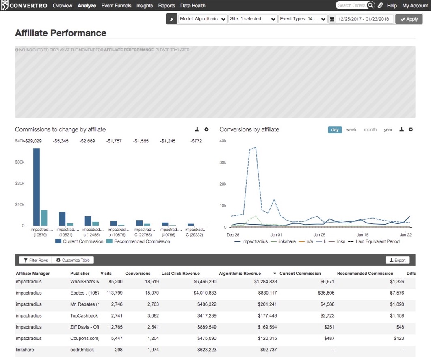This screenshot has width=431, height=357.
Task: Go to the Overview menu
Action: click(x=63, y=6)
